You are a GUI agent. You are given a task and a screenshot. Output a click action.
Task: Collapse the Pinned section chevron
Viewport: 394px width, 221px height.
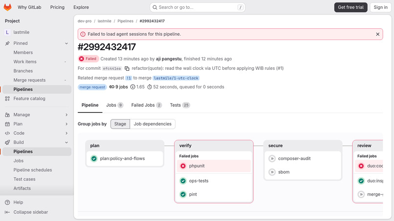click(x=66, y=43)
